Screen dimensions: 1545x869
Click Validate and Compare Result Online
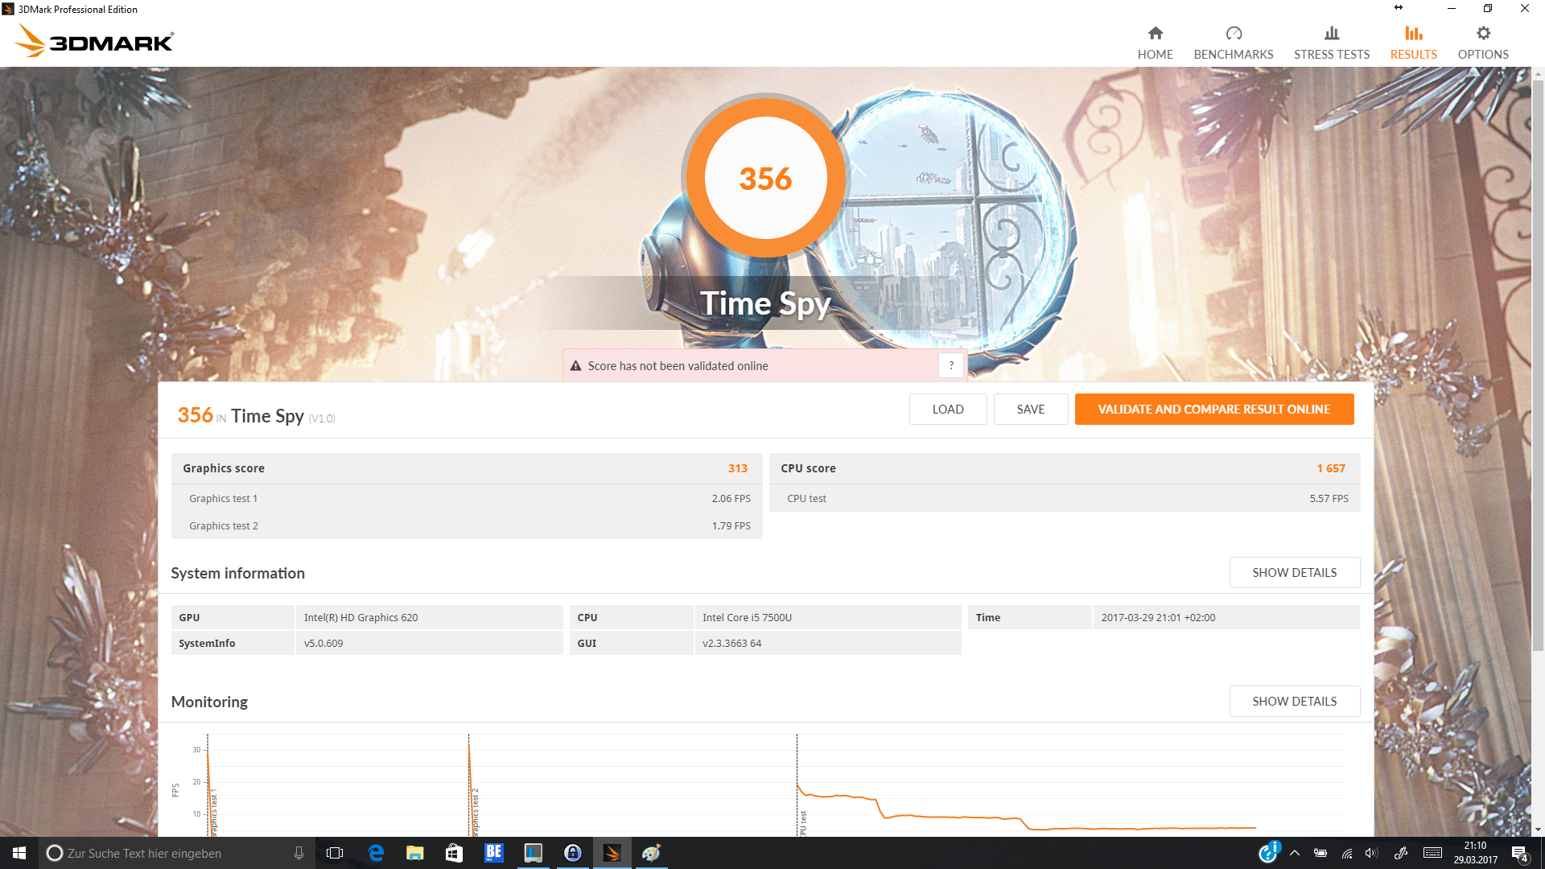click(1213, 409)
